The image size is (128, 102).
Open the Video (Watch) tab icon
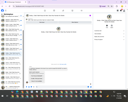tap(54, 10)
